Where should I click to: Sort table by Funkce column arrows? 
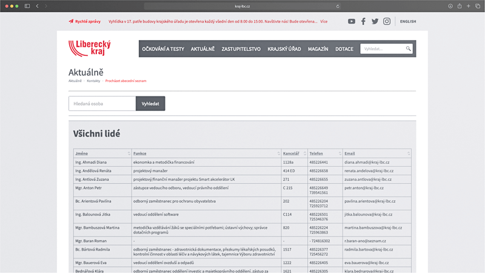click(x=279, y=153)
